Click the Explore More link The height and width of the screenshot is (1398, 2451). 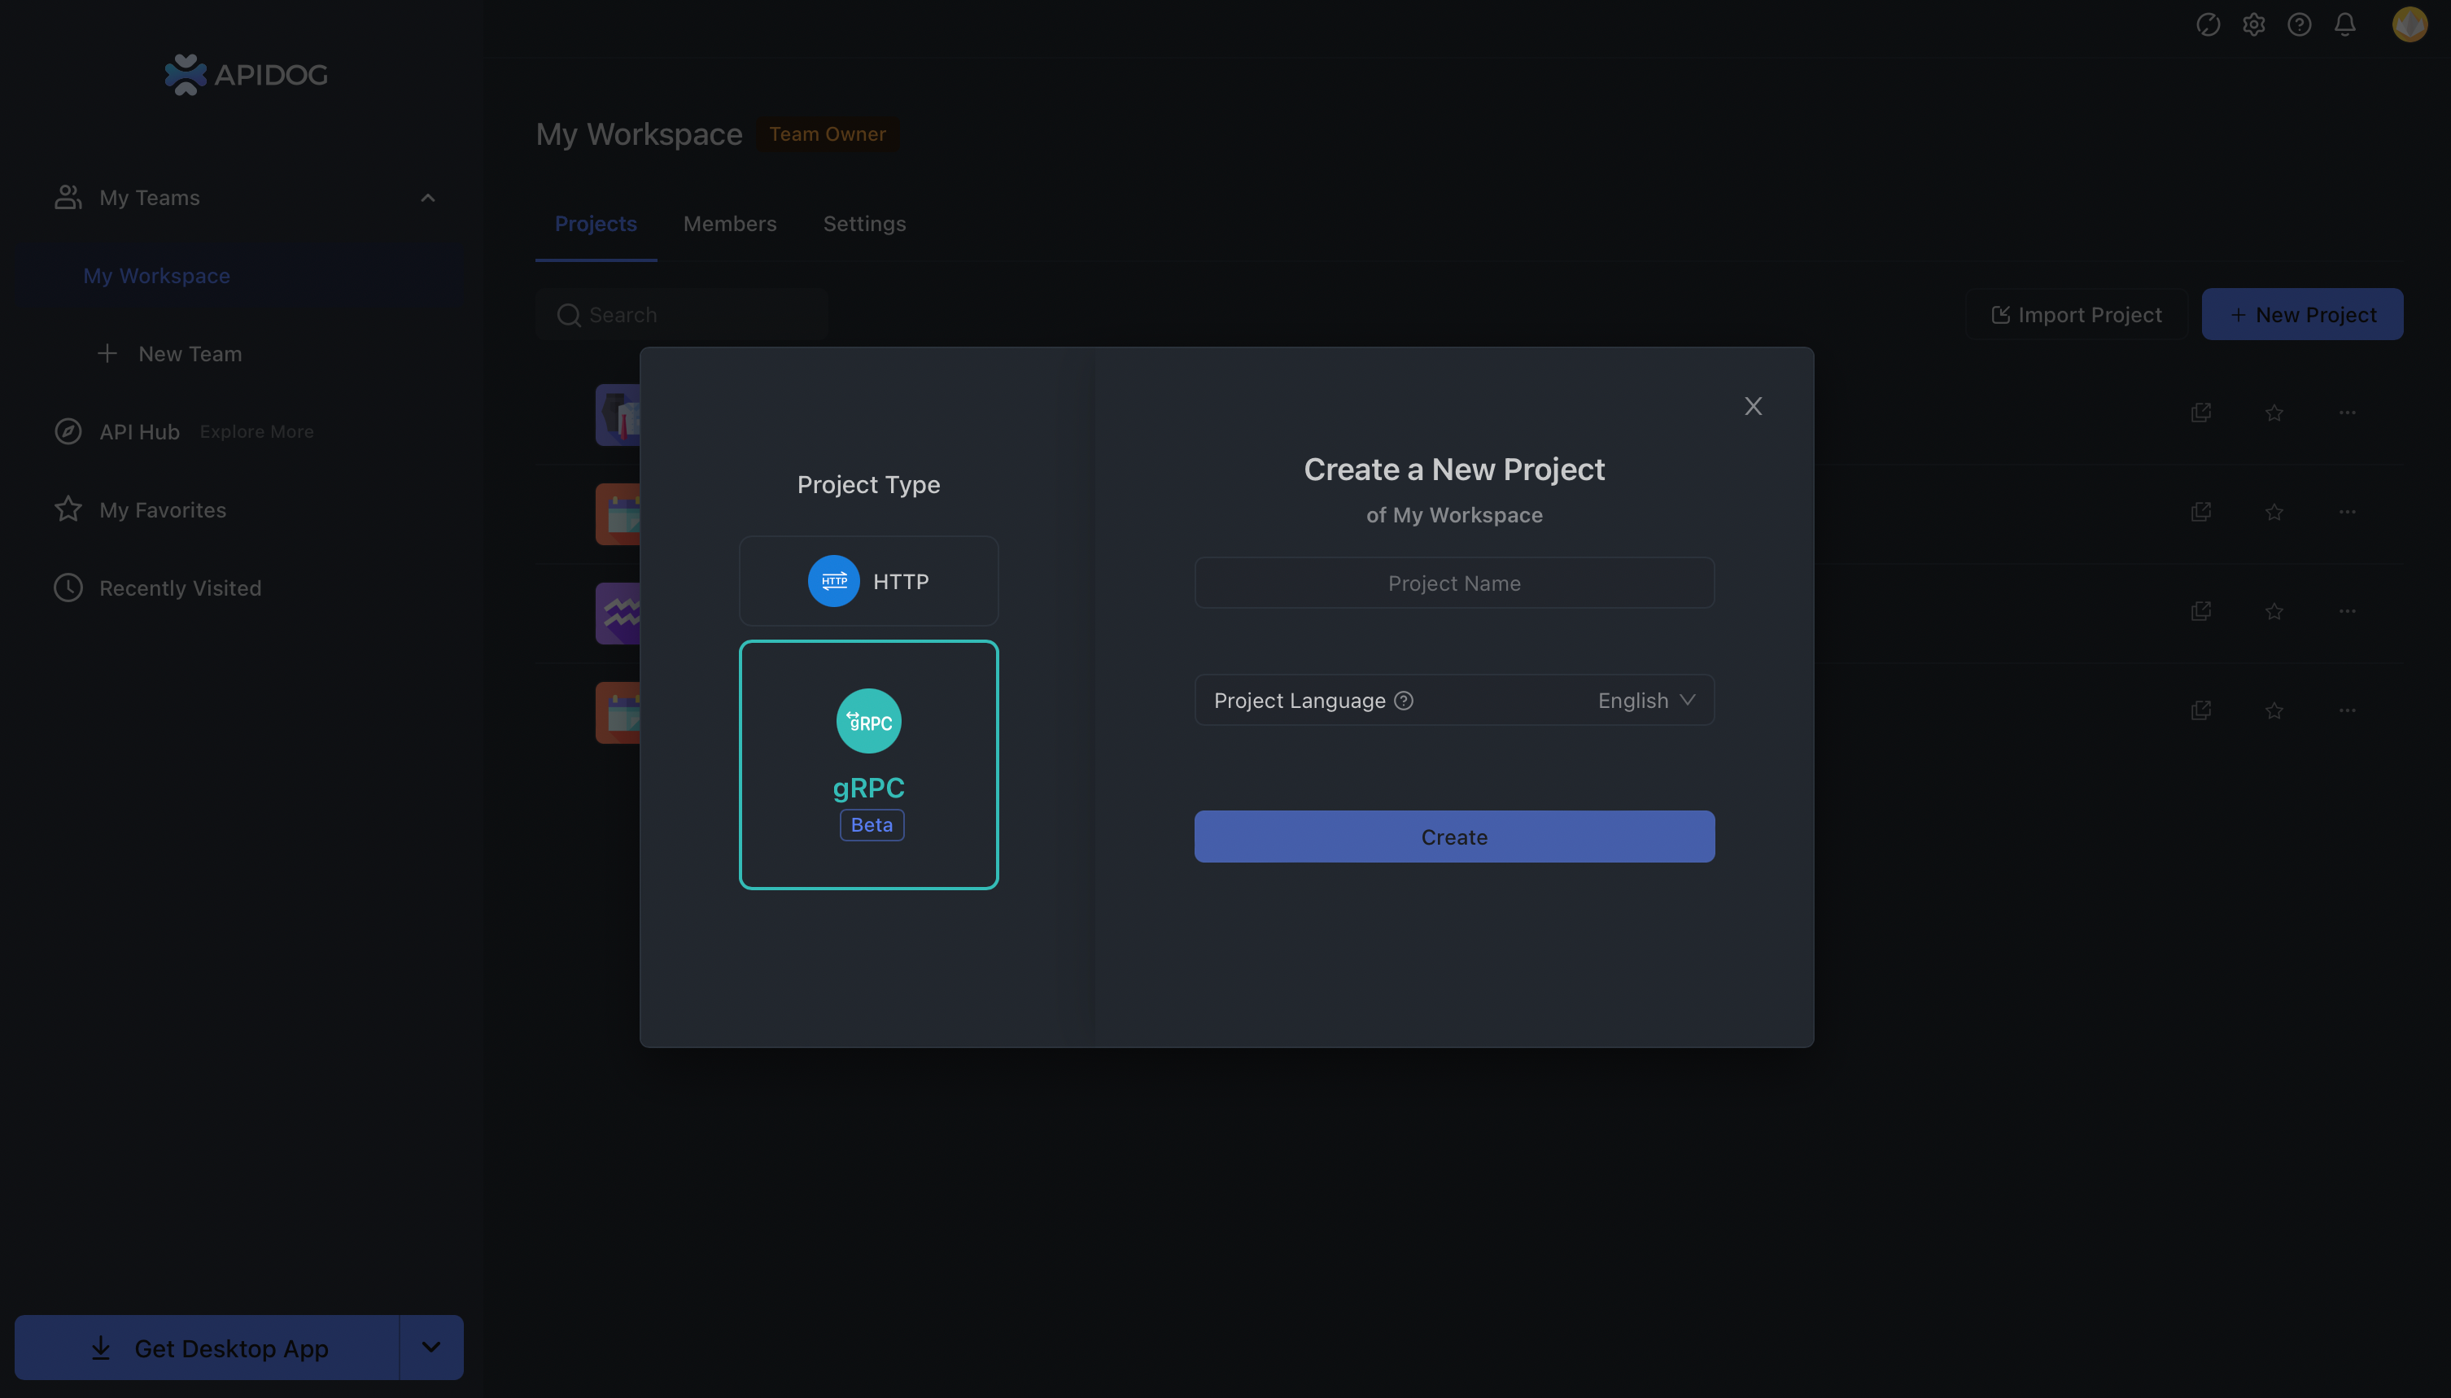coord(256,432)
